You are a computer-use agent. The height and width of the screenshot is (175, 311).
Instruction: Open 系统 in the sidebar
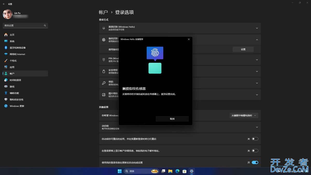tap(25, 41)
